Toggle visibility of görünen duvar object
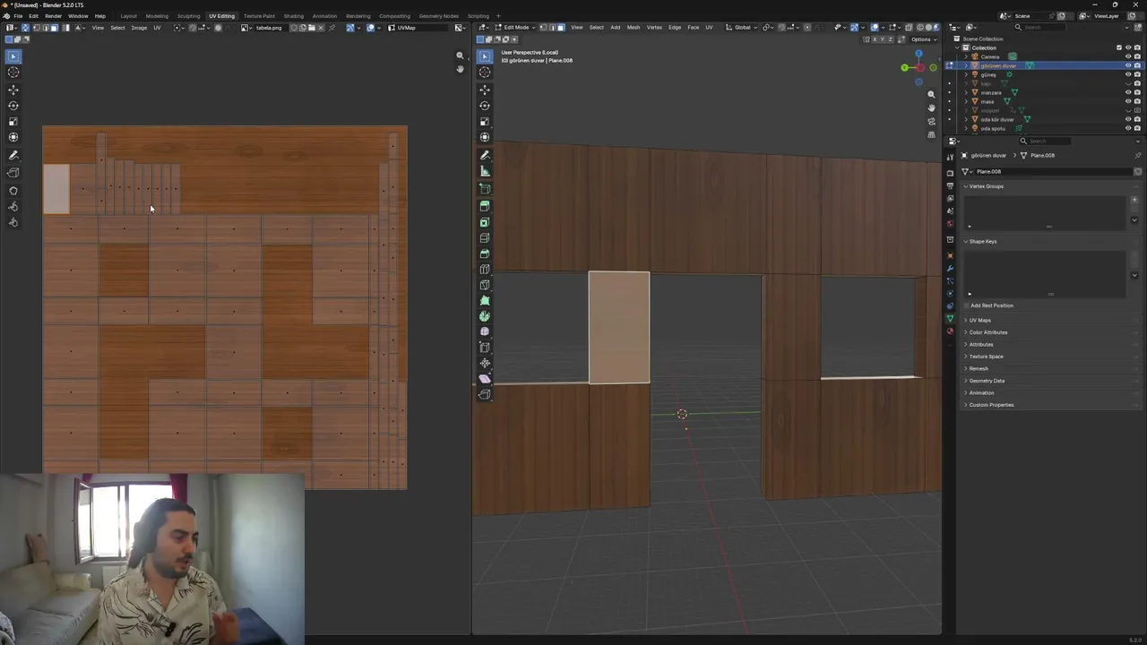This screenshot has width=1147, height=645. [1128, 65]
